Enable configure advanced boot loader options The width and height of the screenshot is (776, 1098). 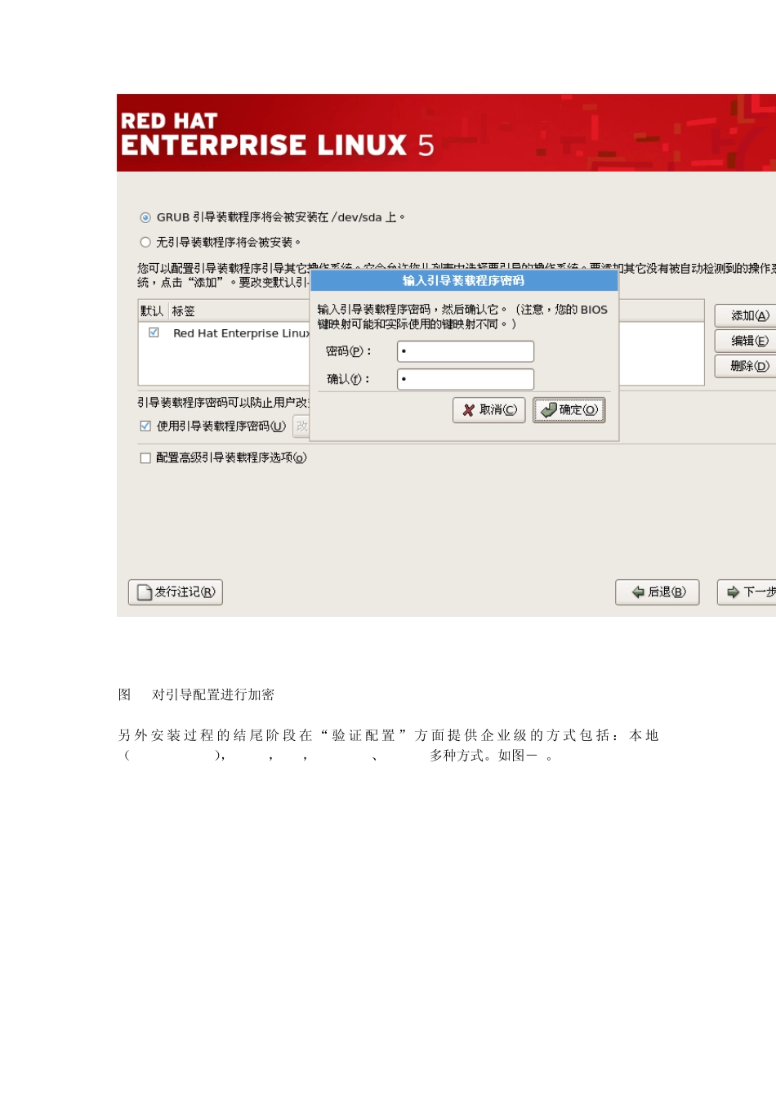tap(145, 457)
